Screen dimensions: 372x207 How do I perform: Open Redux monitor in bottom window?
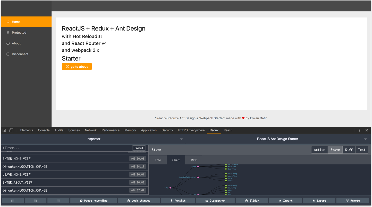tap(58, 201)
